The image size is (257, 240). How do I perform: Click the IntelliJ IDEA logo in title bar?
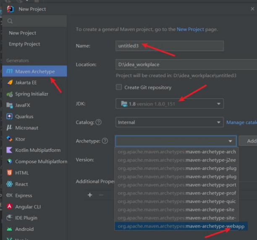[x=10, y=9]
